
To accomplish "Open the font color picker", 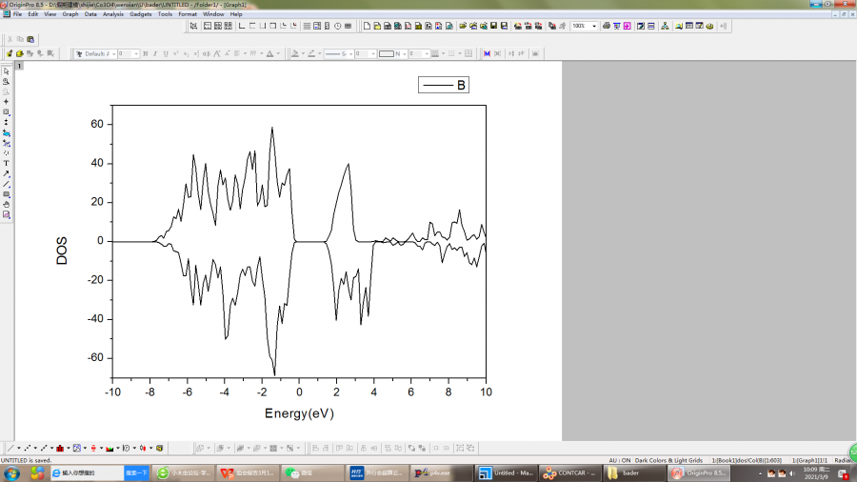I will coord(272,54).
